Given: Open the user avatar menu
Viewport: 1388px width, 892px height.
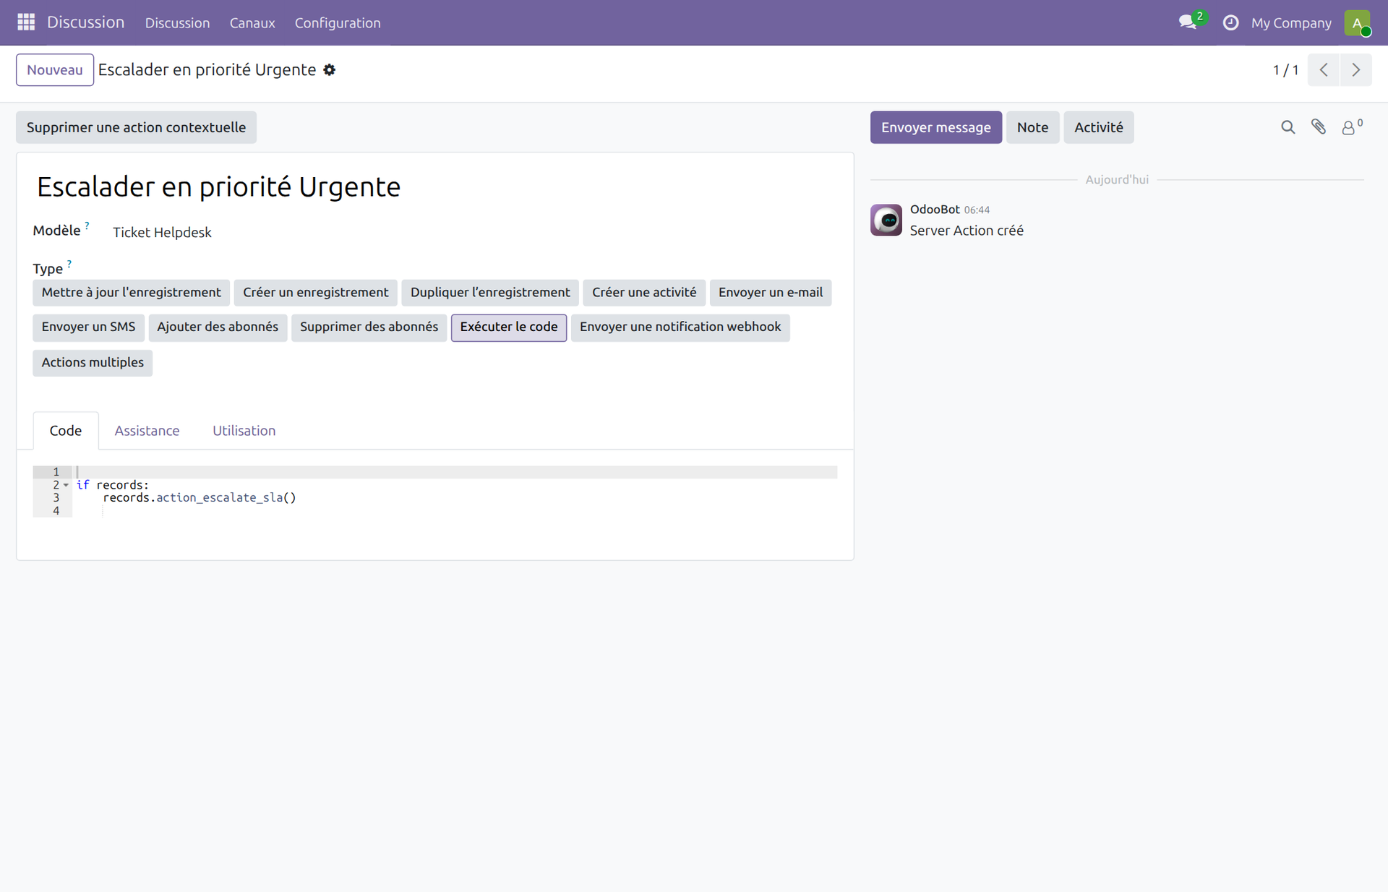Looking at the screenshot, I should (1358, 22).
